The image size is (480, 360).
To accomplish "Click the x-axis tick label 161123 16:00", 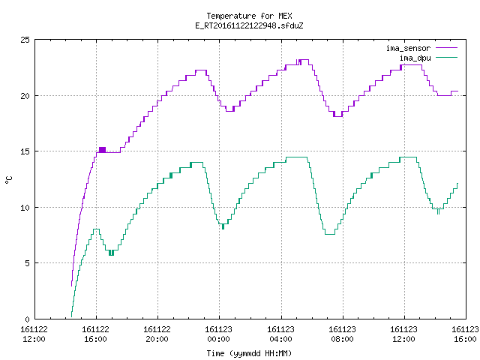I will [465, 334].
